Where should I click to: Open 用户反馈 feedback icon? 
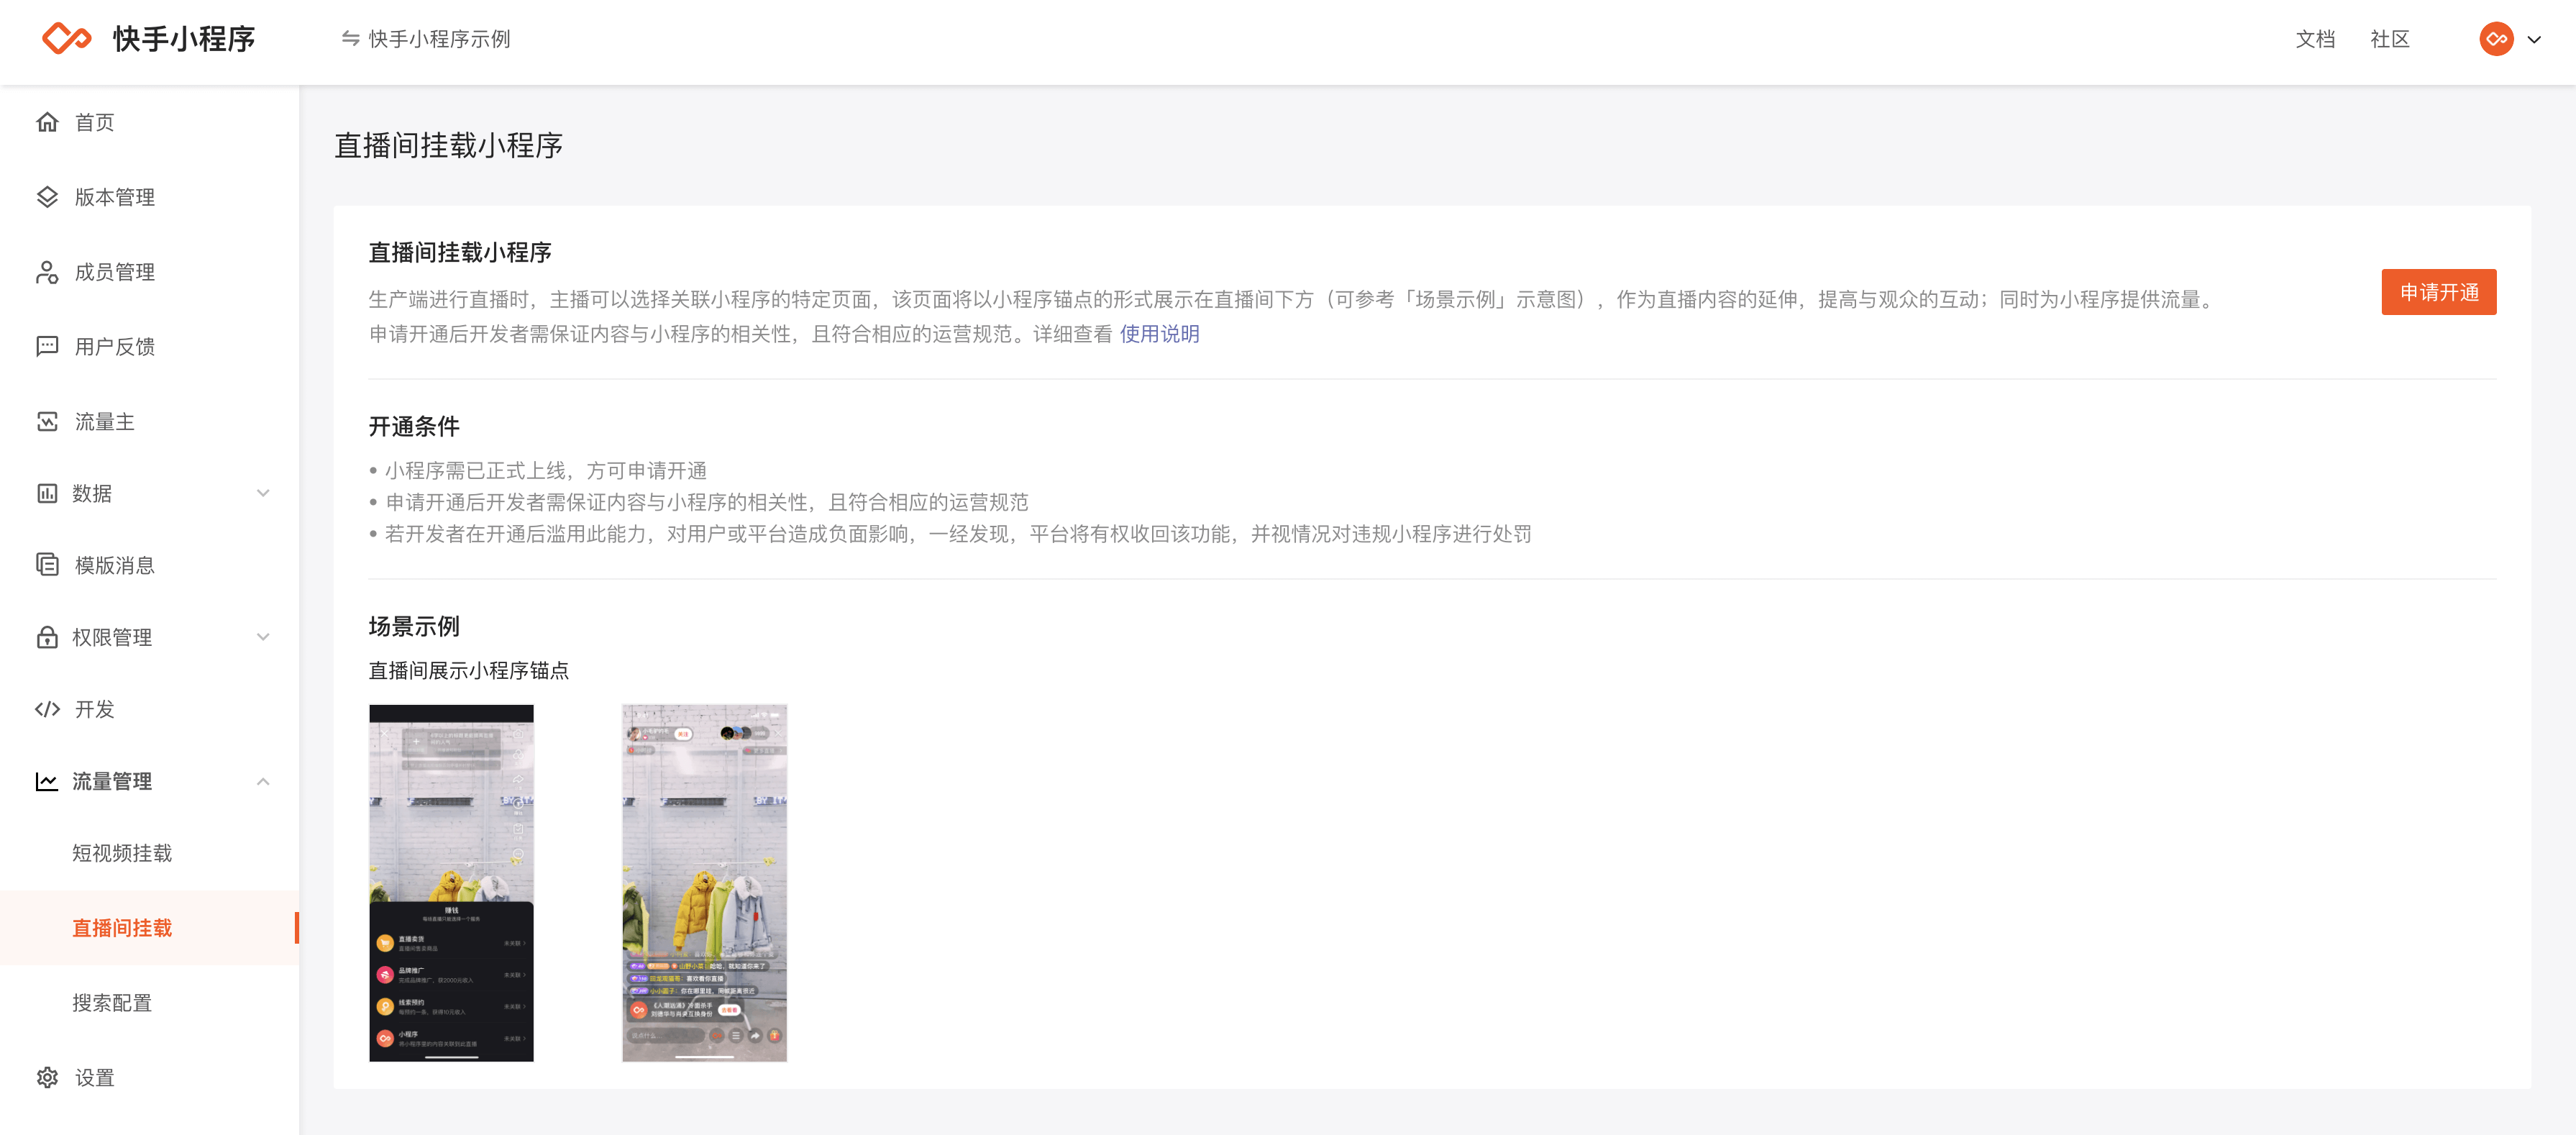tap(48, 346)
